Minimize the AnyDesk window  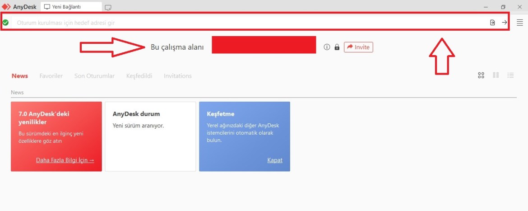point(486,7)
